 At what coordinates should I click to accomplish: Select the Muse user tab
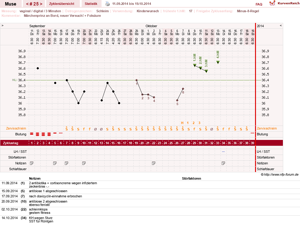pos(10,4)
